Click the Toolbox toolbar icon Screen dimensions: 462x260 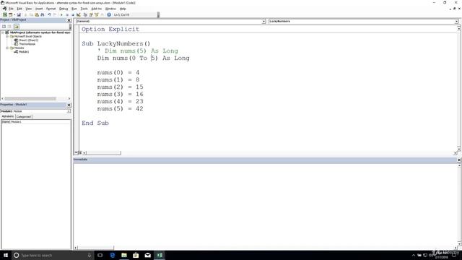[x=102, y=14]
